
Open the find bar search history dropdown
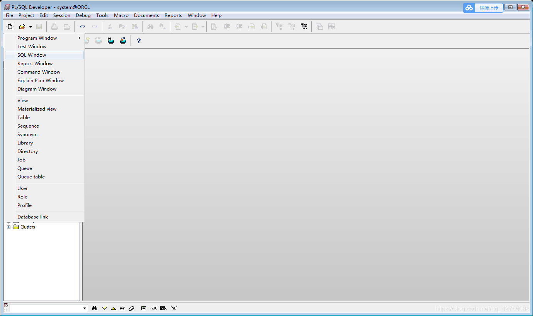(x=85, y=308)
